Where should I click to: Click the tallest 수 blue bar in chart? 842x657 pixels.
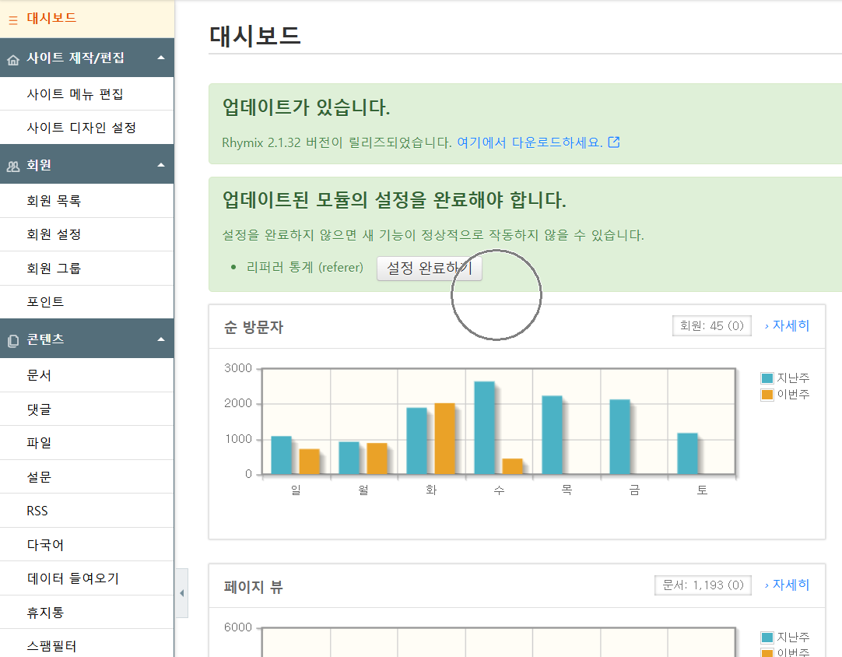484,427
